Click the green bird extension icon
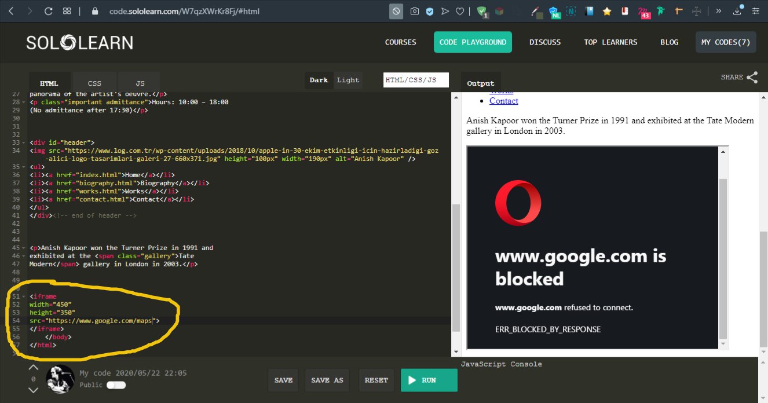768x403 pixels. 661,11
